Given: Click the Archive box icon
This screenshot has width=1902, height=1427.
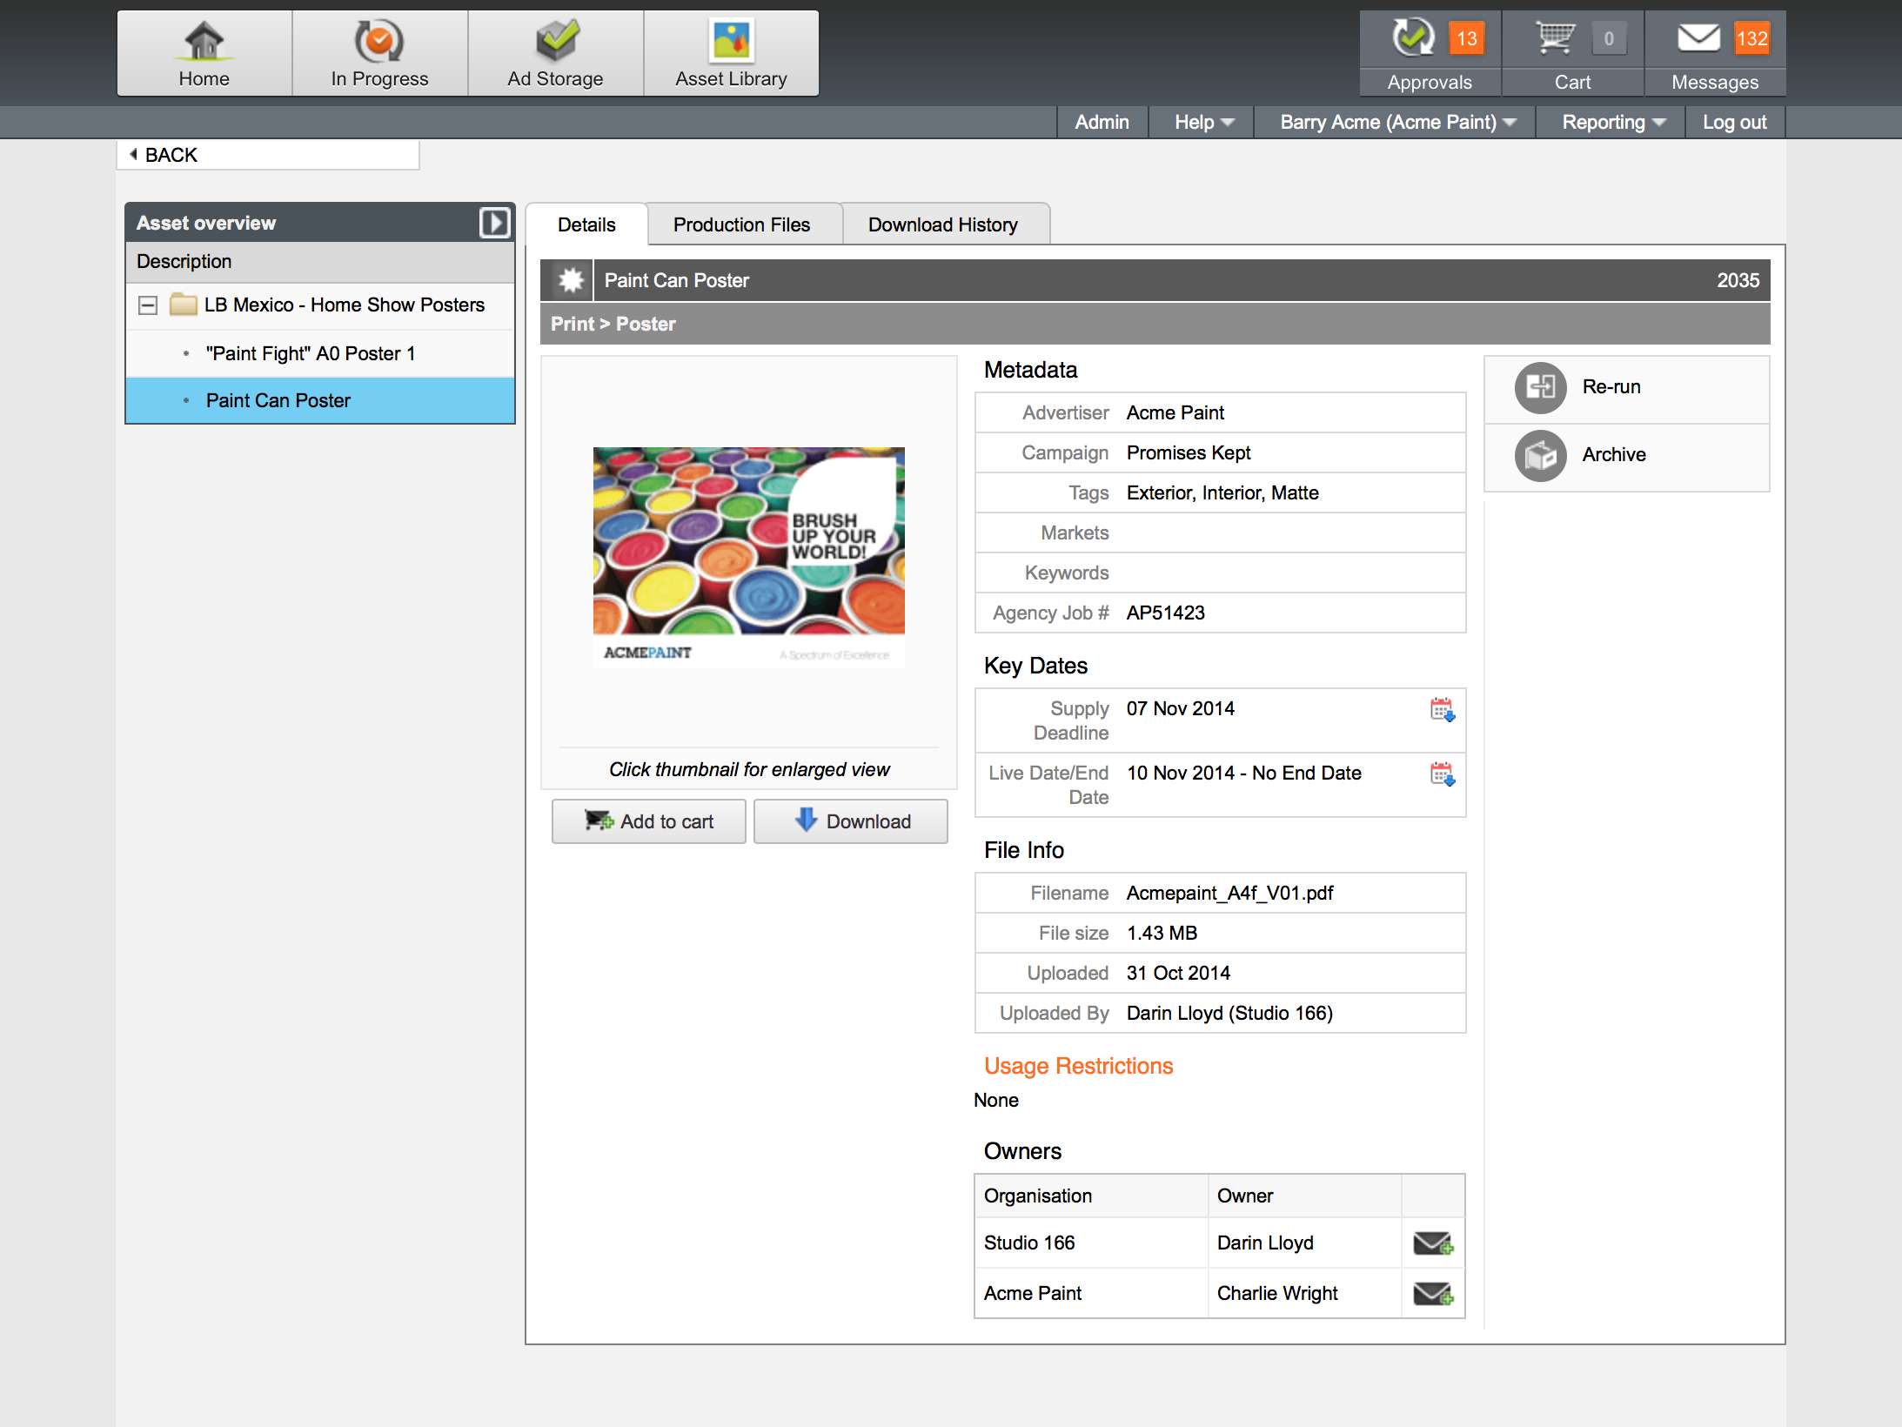Looking at the screenshot, I should (1540, 455).
